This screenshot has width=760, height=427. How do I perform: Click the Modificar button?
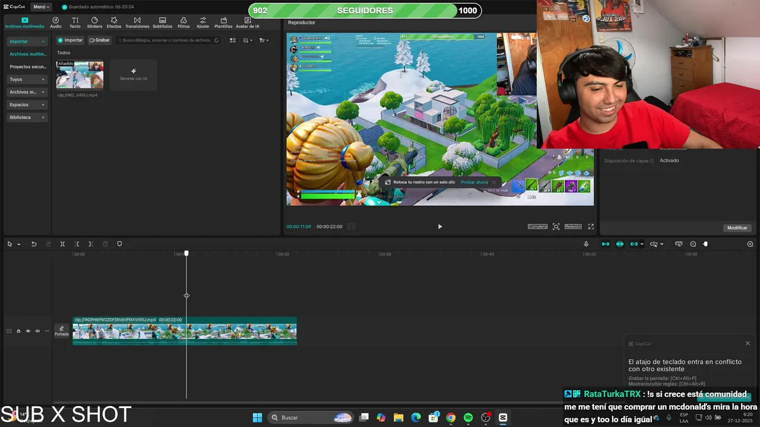[737, 228]
